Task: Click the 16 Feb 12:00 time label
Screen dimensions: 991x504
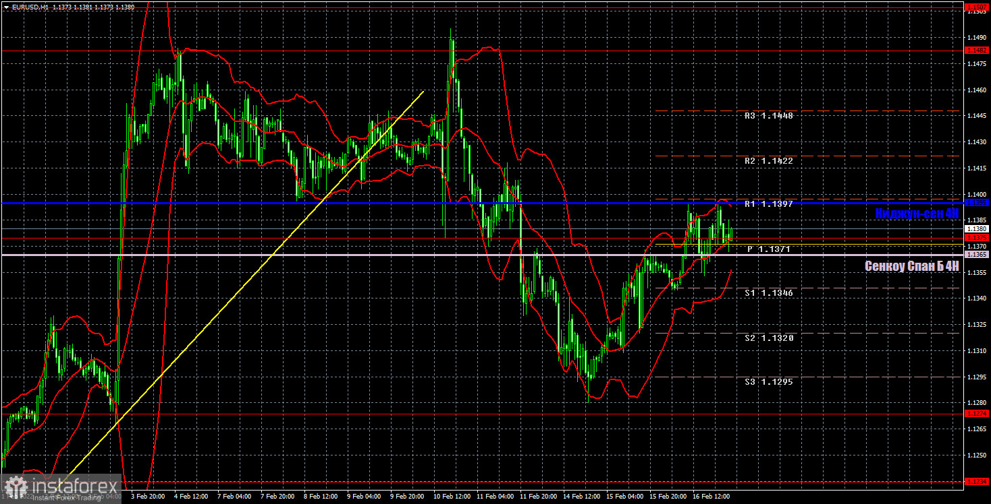Action: click(711, 497)
